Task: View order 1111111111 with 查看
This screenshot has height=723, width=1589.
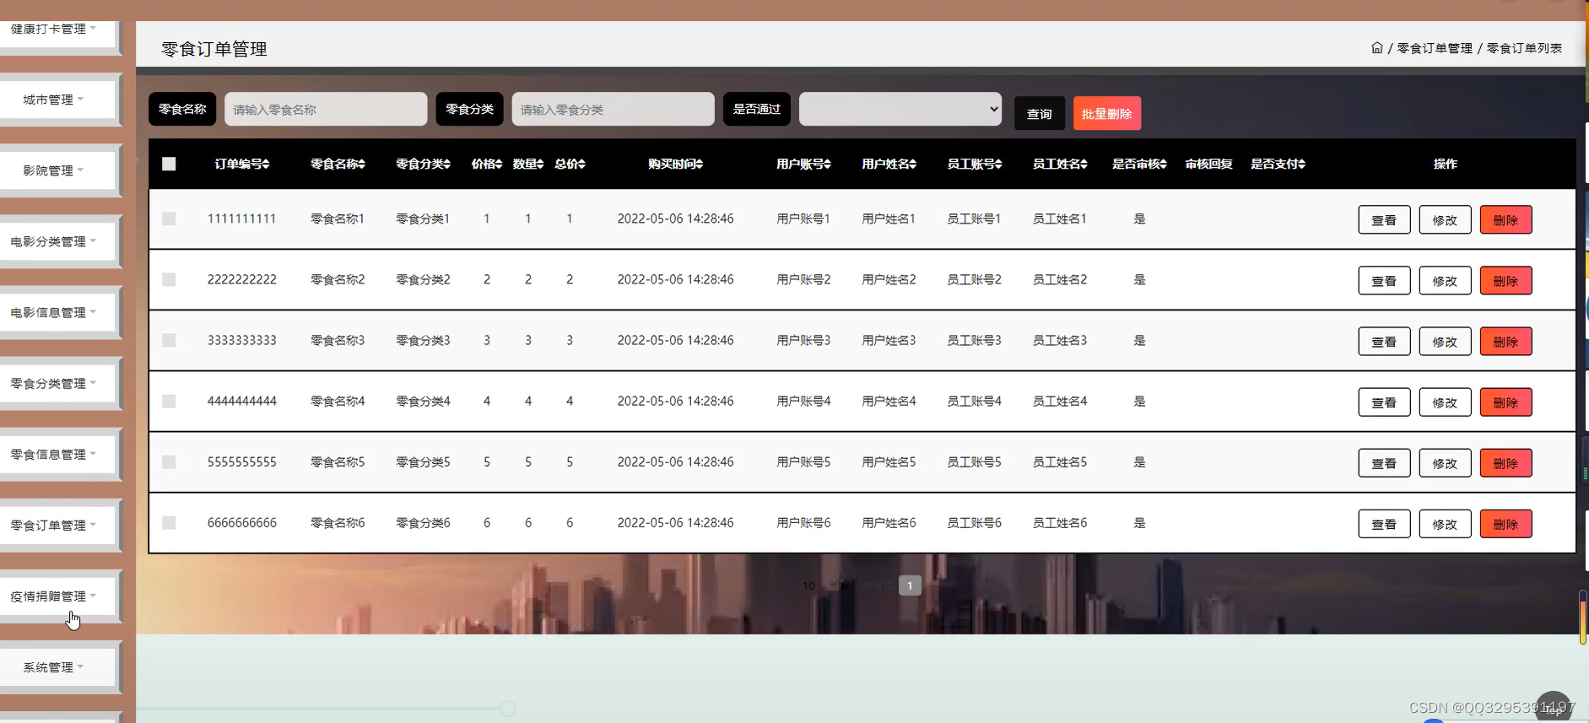Action: [1384, 219]
